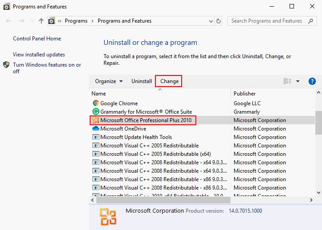The height and width of the screenshot is (230, 322).
Task: Click the vertical scrollbar thumb
Action: [x=318, y=123]
